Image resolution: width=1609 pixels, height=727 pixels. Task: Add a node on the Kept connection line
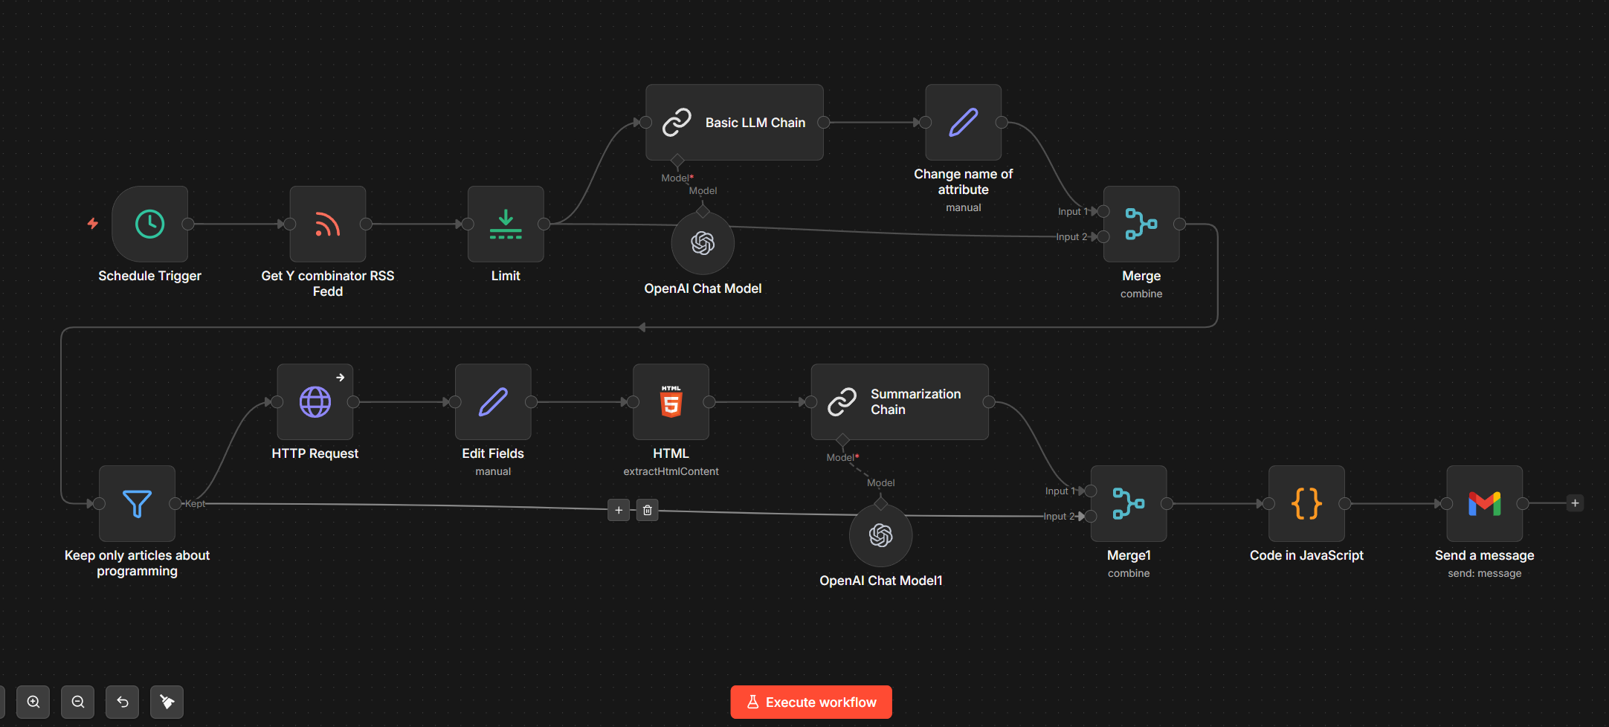(619, 510)
